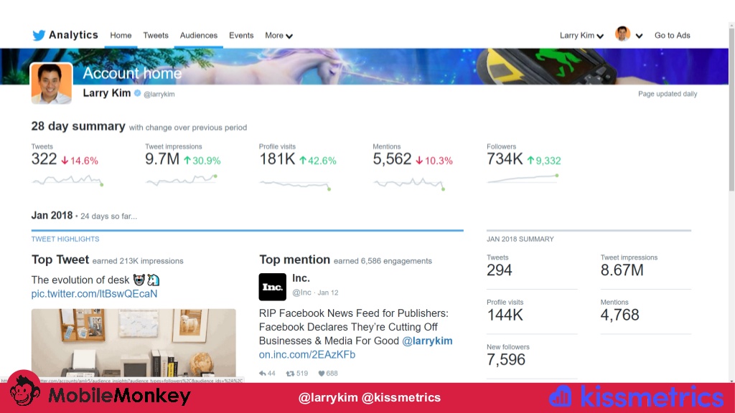Click the Jan 2018 month heading

tap(52, 215)
